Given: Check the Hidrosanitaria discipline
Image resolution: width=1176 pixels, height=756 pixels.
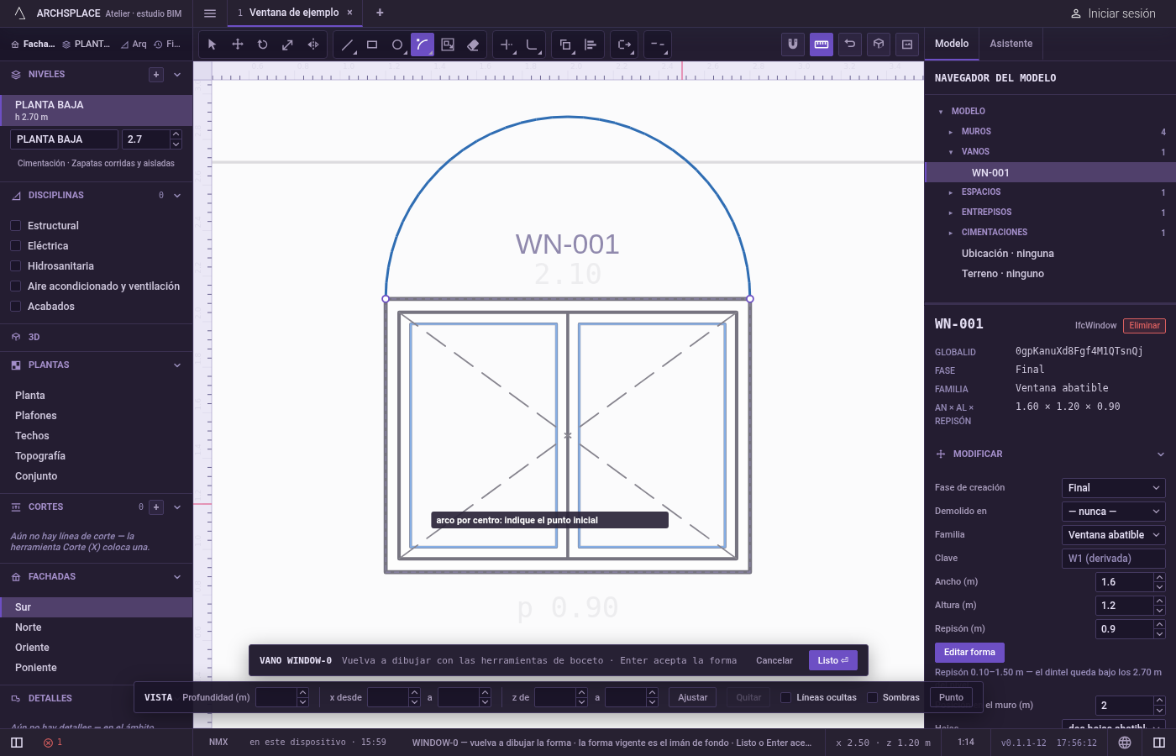Looking at the screenshot, I should pos(15,266).
